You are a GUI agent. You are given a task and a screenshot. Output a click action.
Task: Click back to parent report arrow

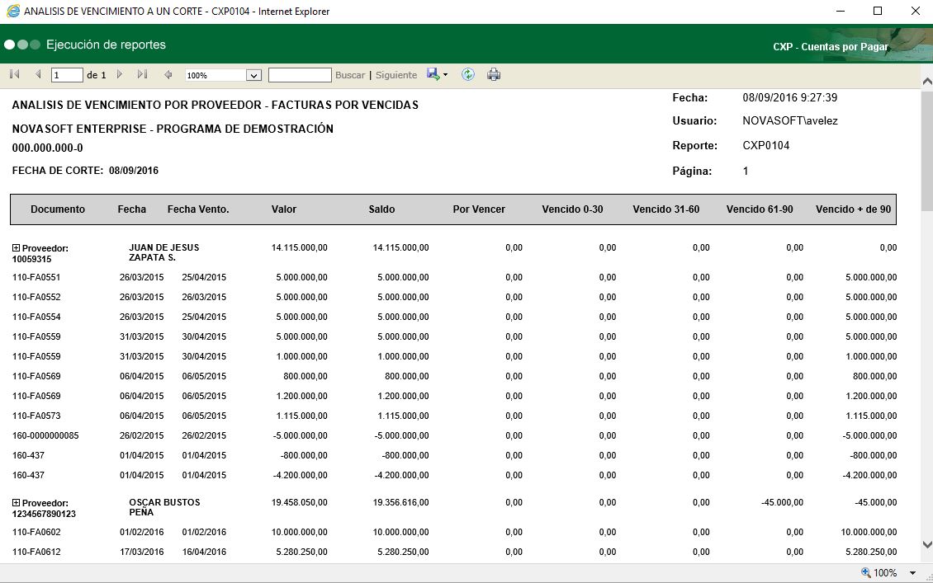pos(168,75)
